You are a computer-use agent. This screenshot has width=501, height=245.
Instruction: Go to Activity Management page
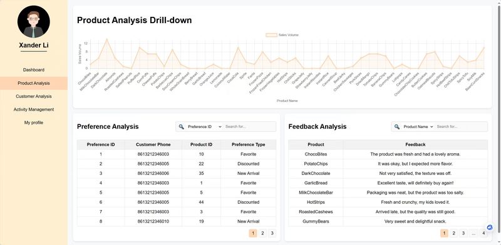tap(34, 109)
